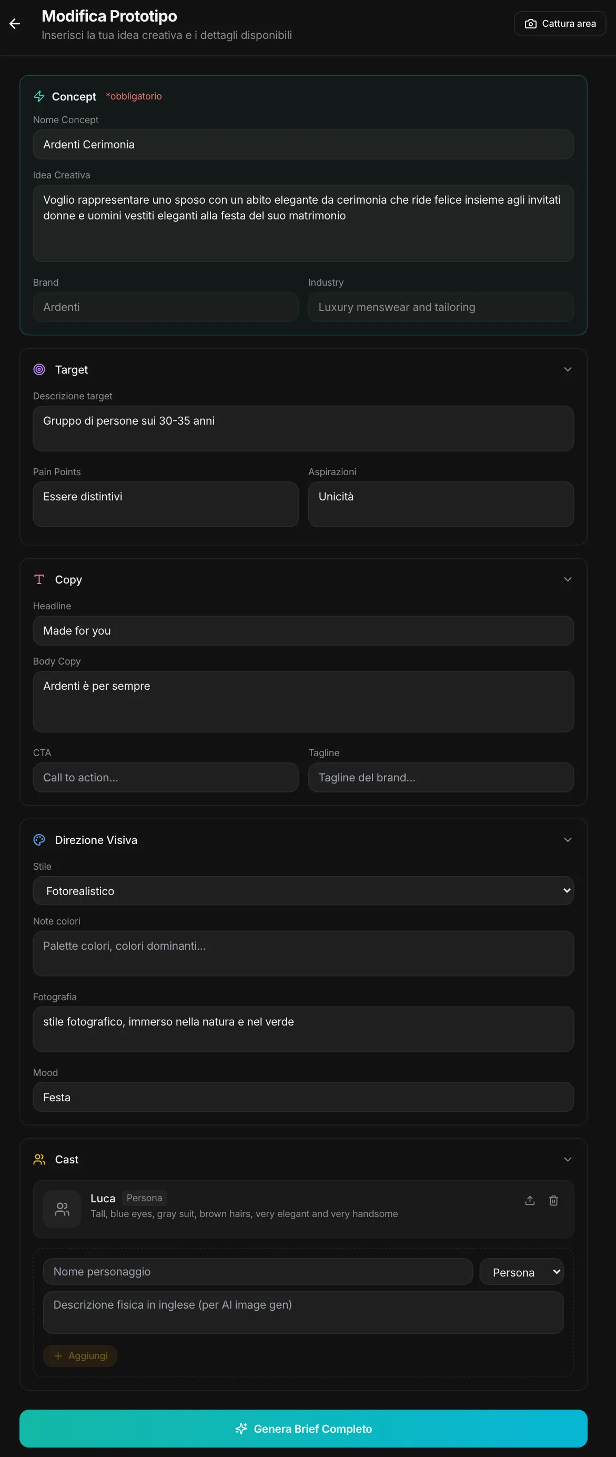Collapse the Direzione Visiva section
The image size is (616, 1457).
tap(568, 840)
